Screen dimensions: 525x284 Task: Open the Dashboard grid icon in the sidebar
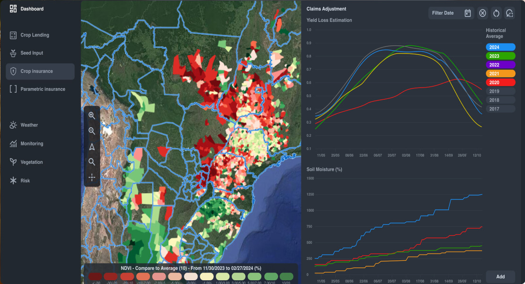[13, 8]
